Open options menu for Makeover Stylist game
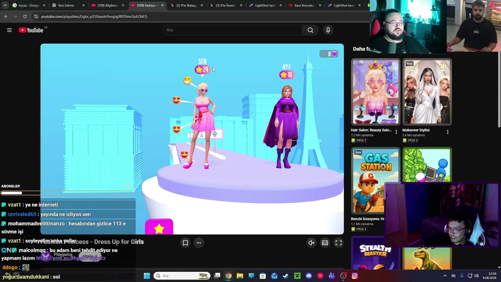 tap(448, 132)
